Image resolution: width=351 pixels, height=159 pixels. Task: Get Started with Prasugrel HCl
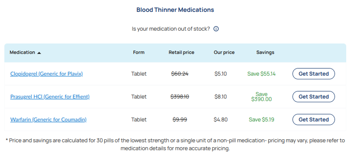[314, 97]
